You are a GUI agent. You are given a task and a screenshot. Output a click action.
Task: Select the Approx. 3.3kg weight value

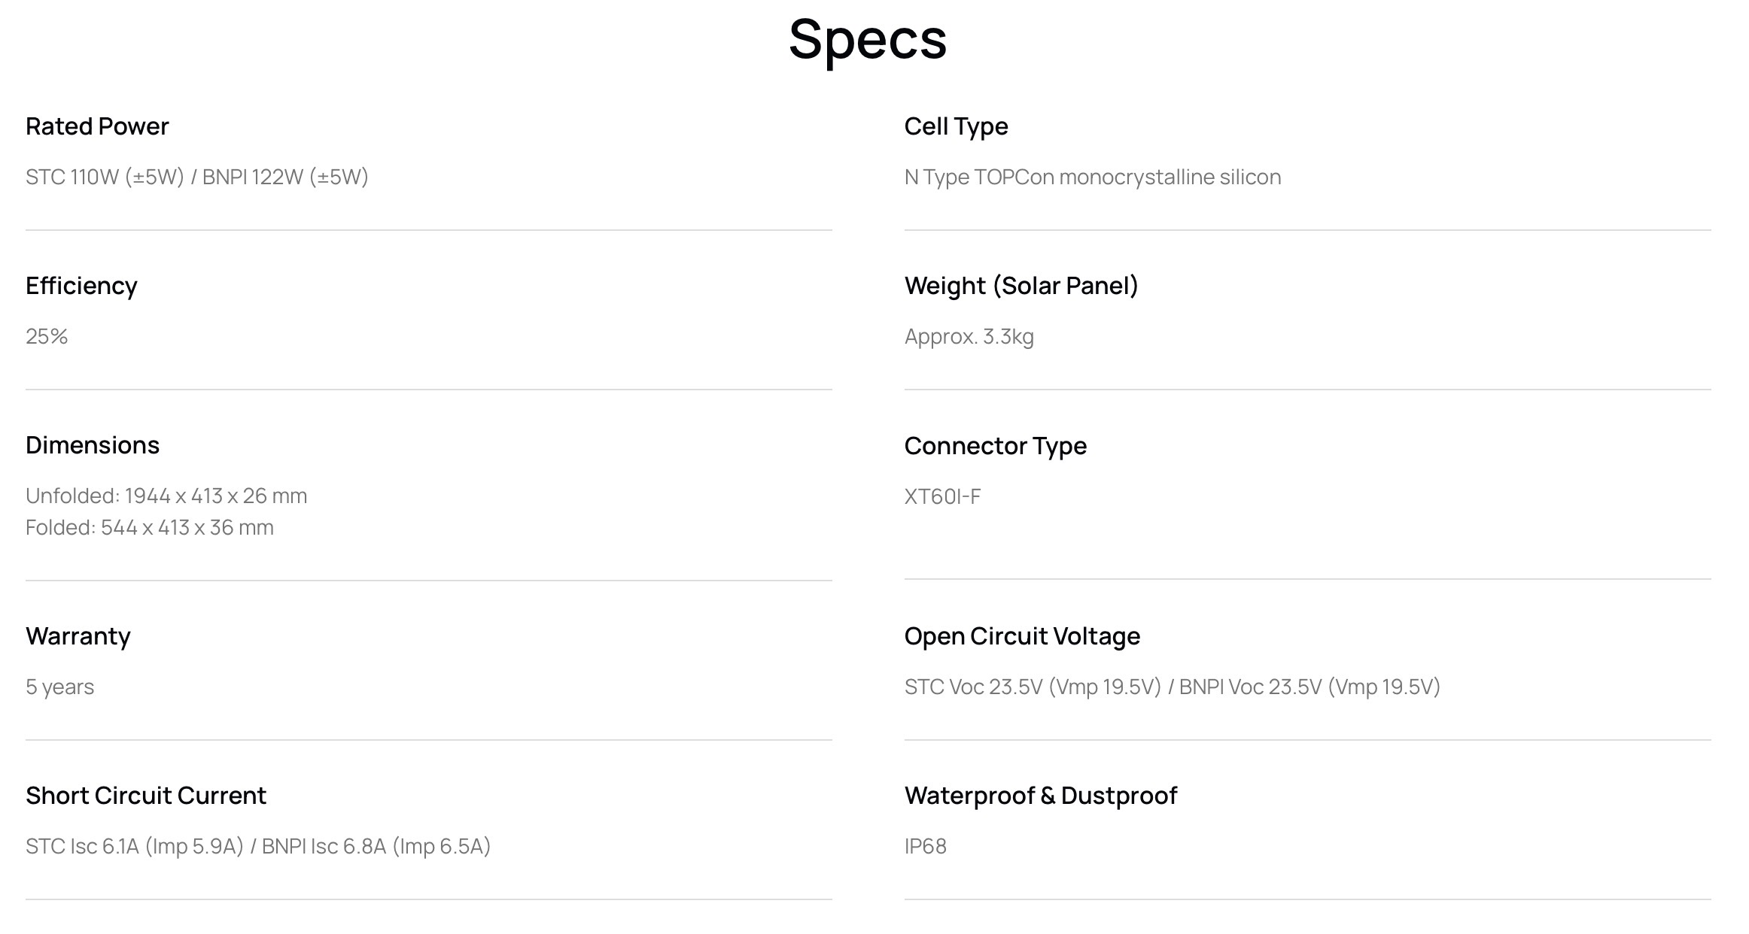pos(969,336)
